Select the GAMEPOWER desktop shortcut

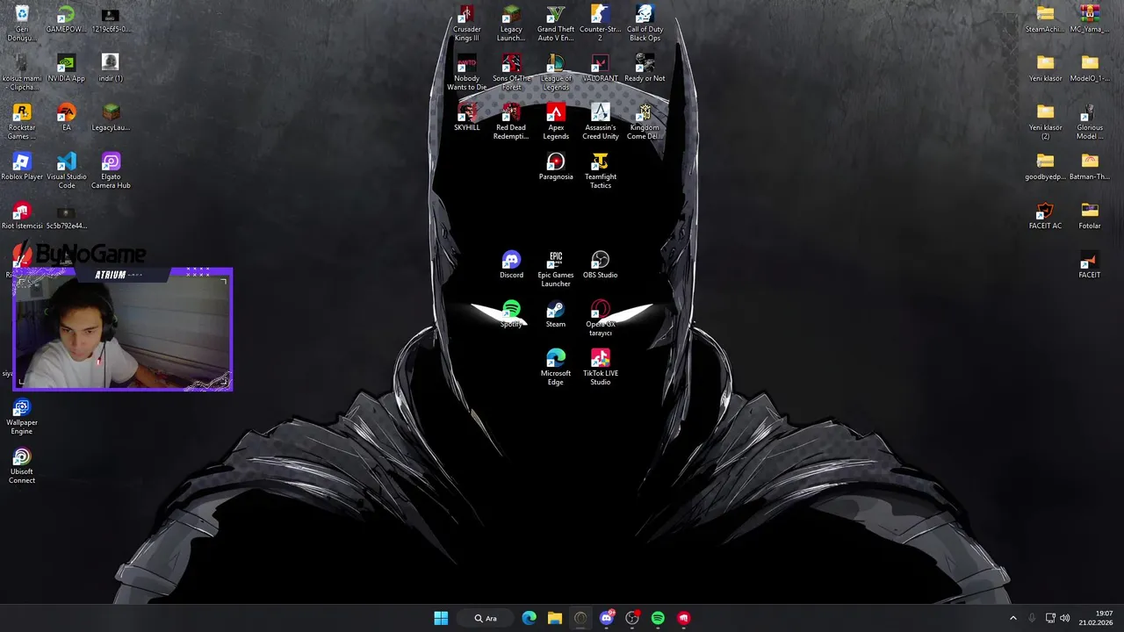(66, 18)
